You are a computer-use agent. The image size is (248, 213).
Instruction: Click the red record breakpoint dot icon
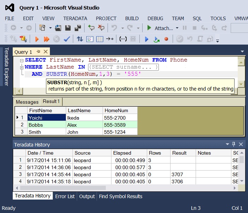click(x=166, y=39)
